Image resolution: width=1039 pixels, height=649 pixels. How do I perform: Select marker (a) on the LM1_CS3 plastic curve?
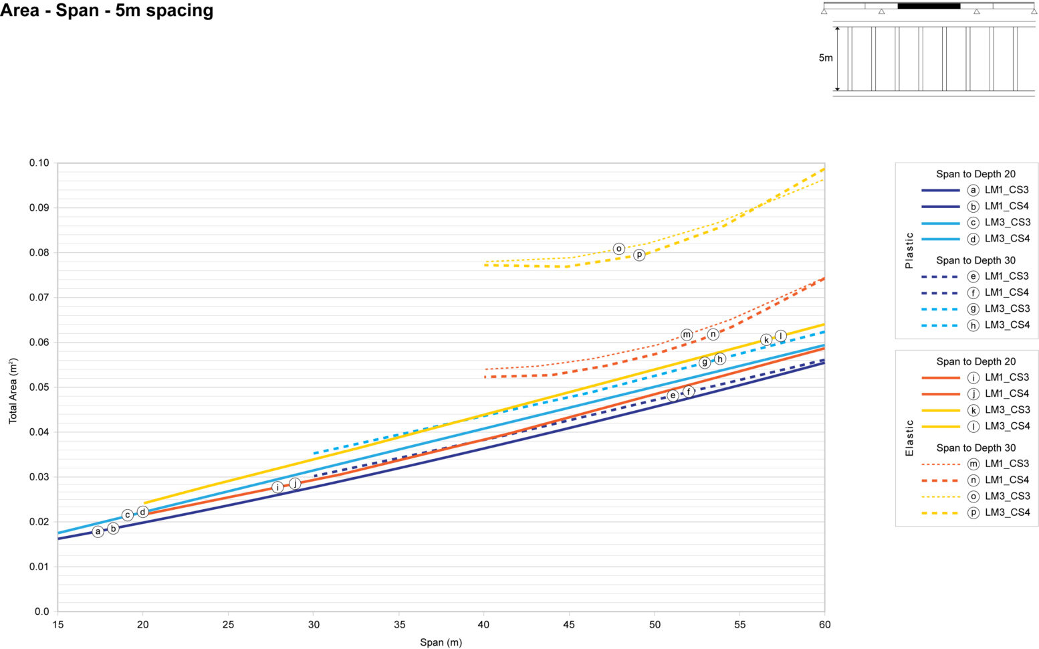(98, 531)
